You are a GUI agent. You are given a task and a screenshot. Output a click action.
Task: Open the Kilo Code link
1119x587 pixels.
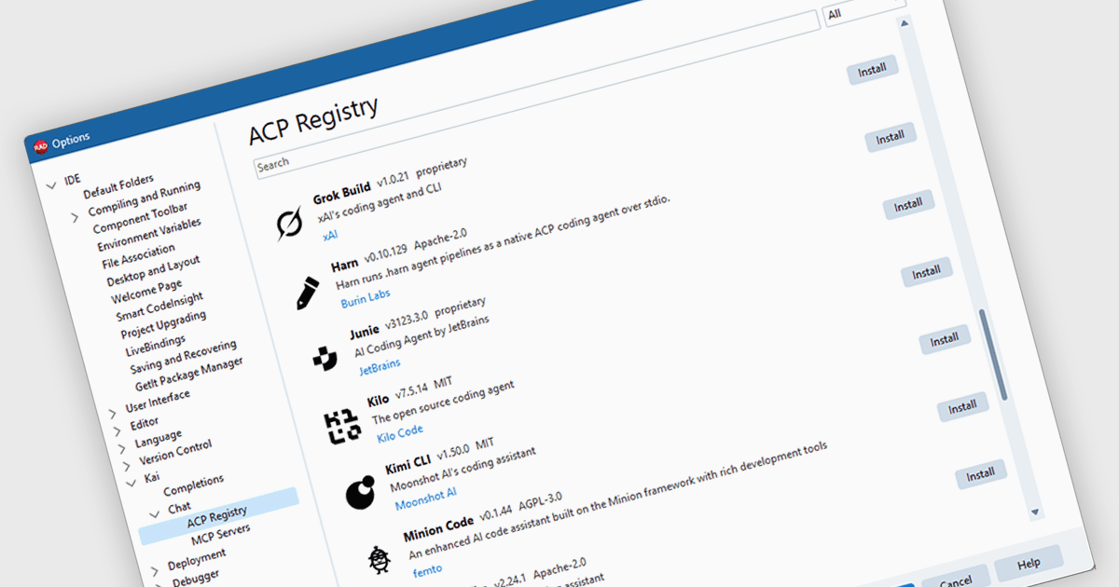[x=399, y=434]
